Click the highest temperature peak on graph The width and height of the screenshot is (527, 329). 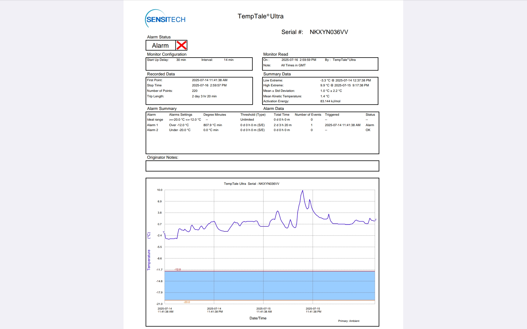pyautogui.click(x=302, y=191)
